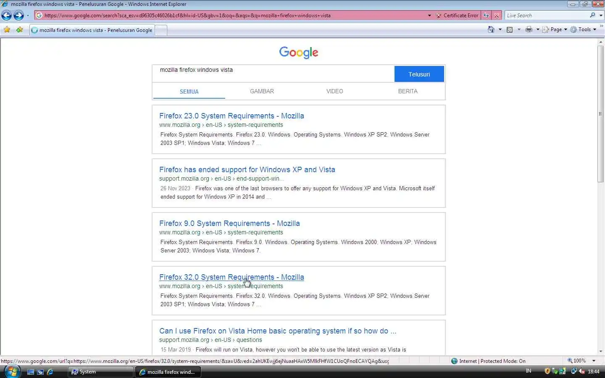Screen dimensions: 605x378
Task: Click the Add to Favorites icon
Action: pos(19,29)
